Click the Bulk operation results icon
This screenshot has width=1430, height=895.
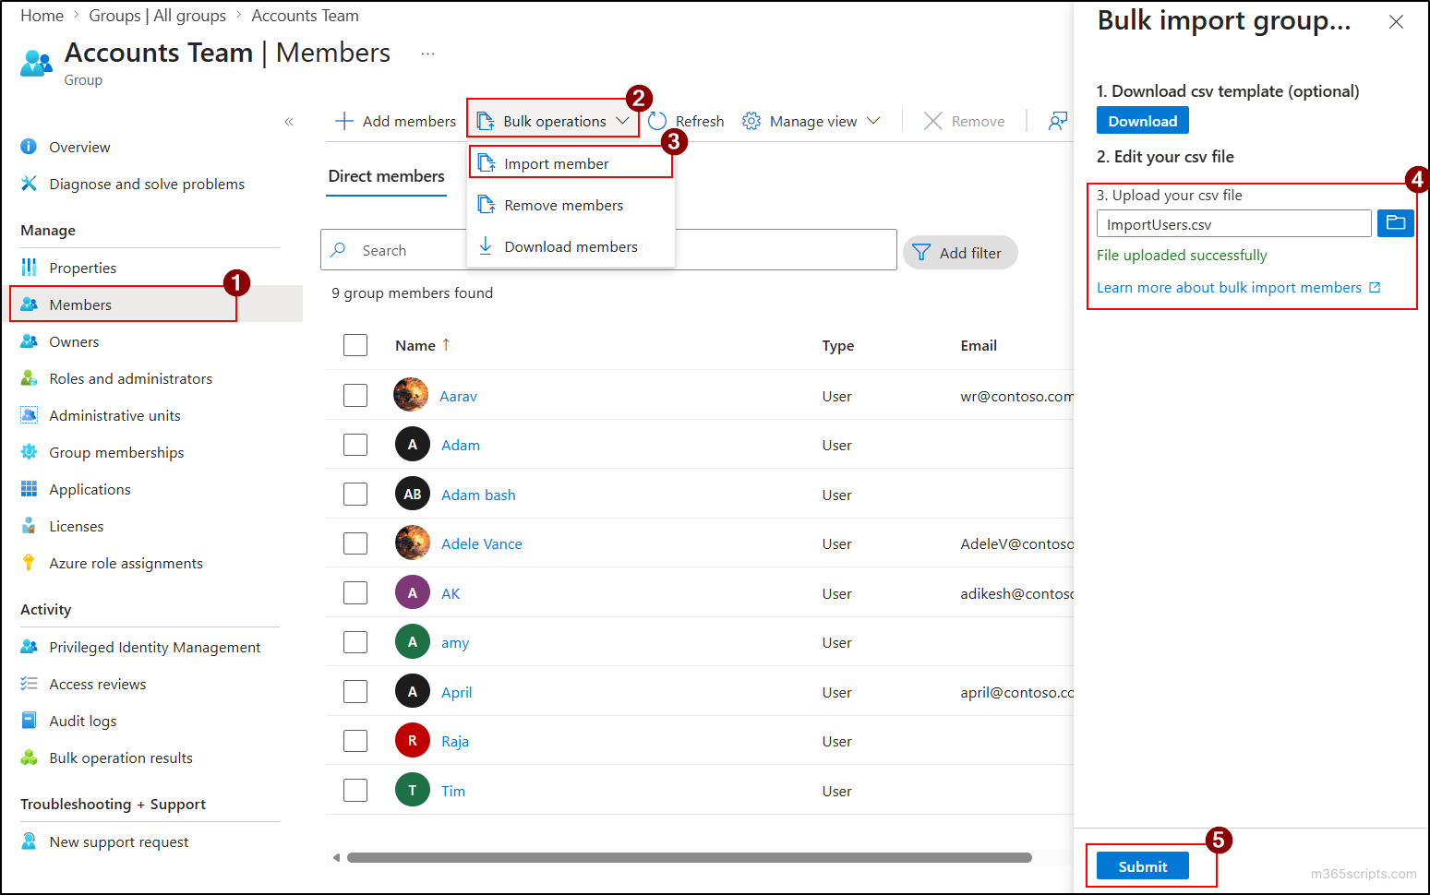point(29,758)
